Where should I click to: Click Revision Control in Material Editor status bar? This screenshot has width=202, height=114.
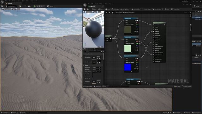tap(186, 86)
